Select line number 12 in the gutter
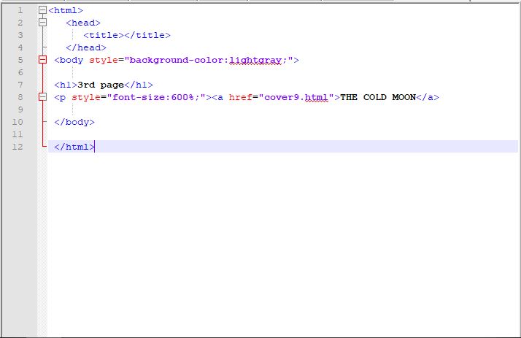Image resolution: width=521 pixels, height=338 pixels. tap(19, 147)
